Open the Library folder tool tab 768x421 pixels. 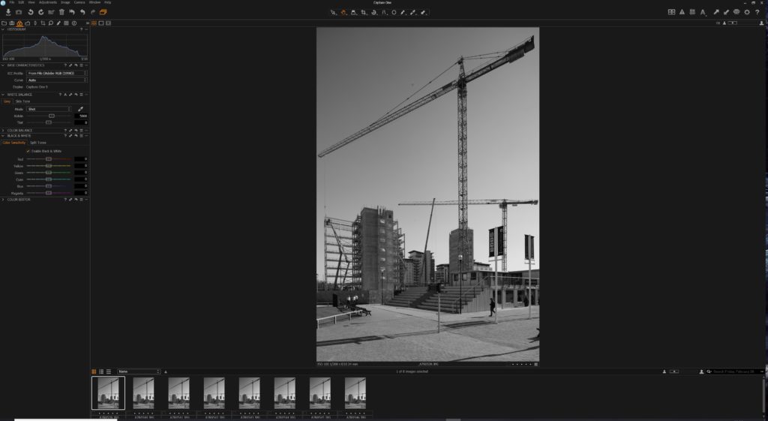point(4,23)
